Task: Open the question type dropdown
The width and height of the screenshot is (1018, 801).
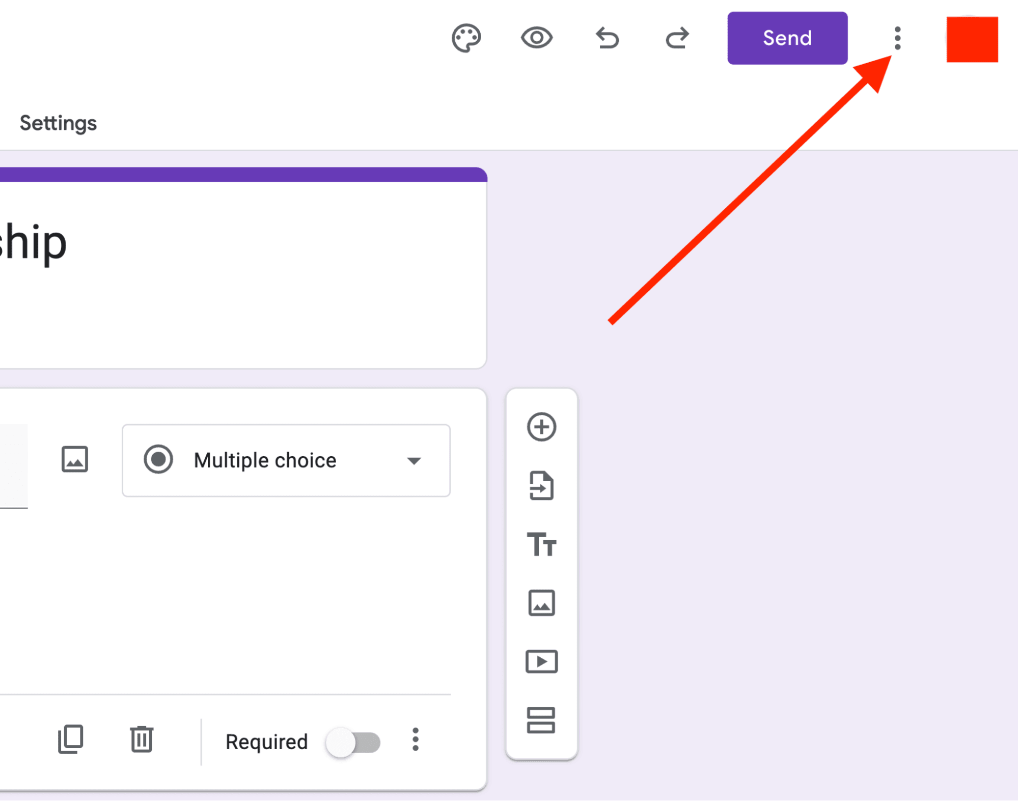Action: click(286, 460)
